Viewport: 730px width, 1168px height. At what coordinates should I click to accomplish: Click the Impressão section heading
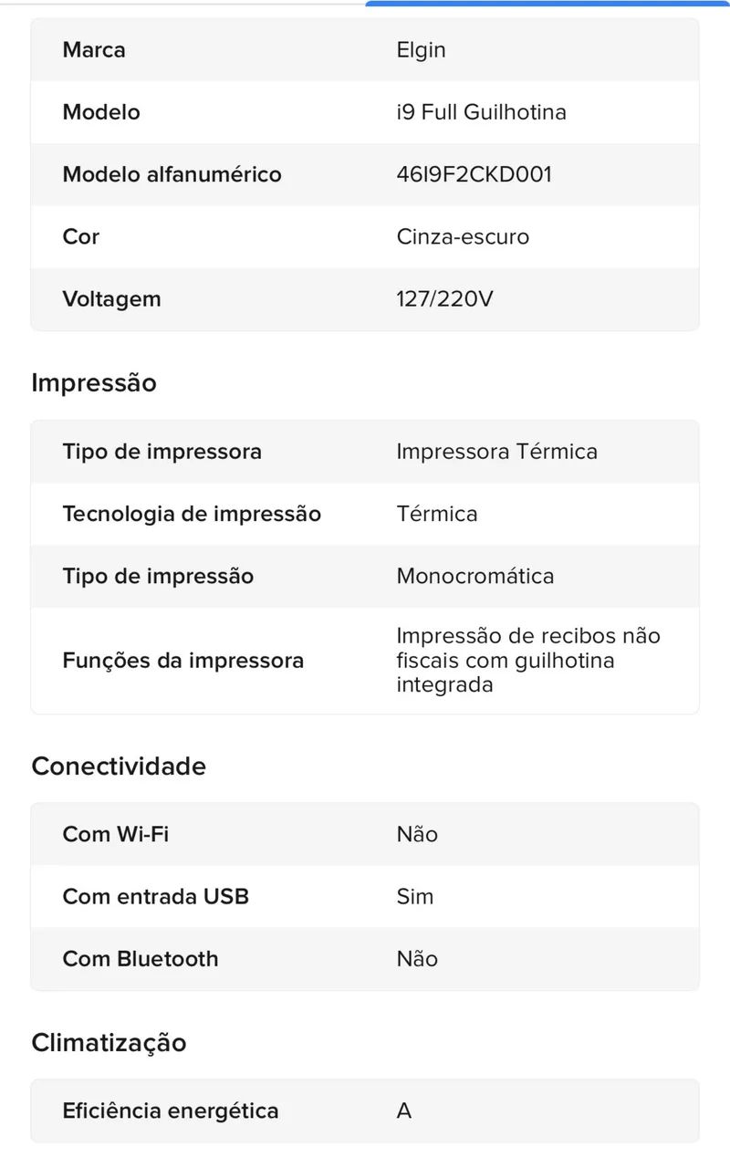pyautogui.click(x=94, y=383)
